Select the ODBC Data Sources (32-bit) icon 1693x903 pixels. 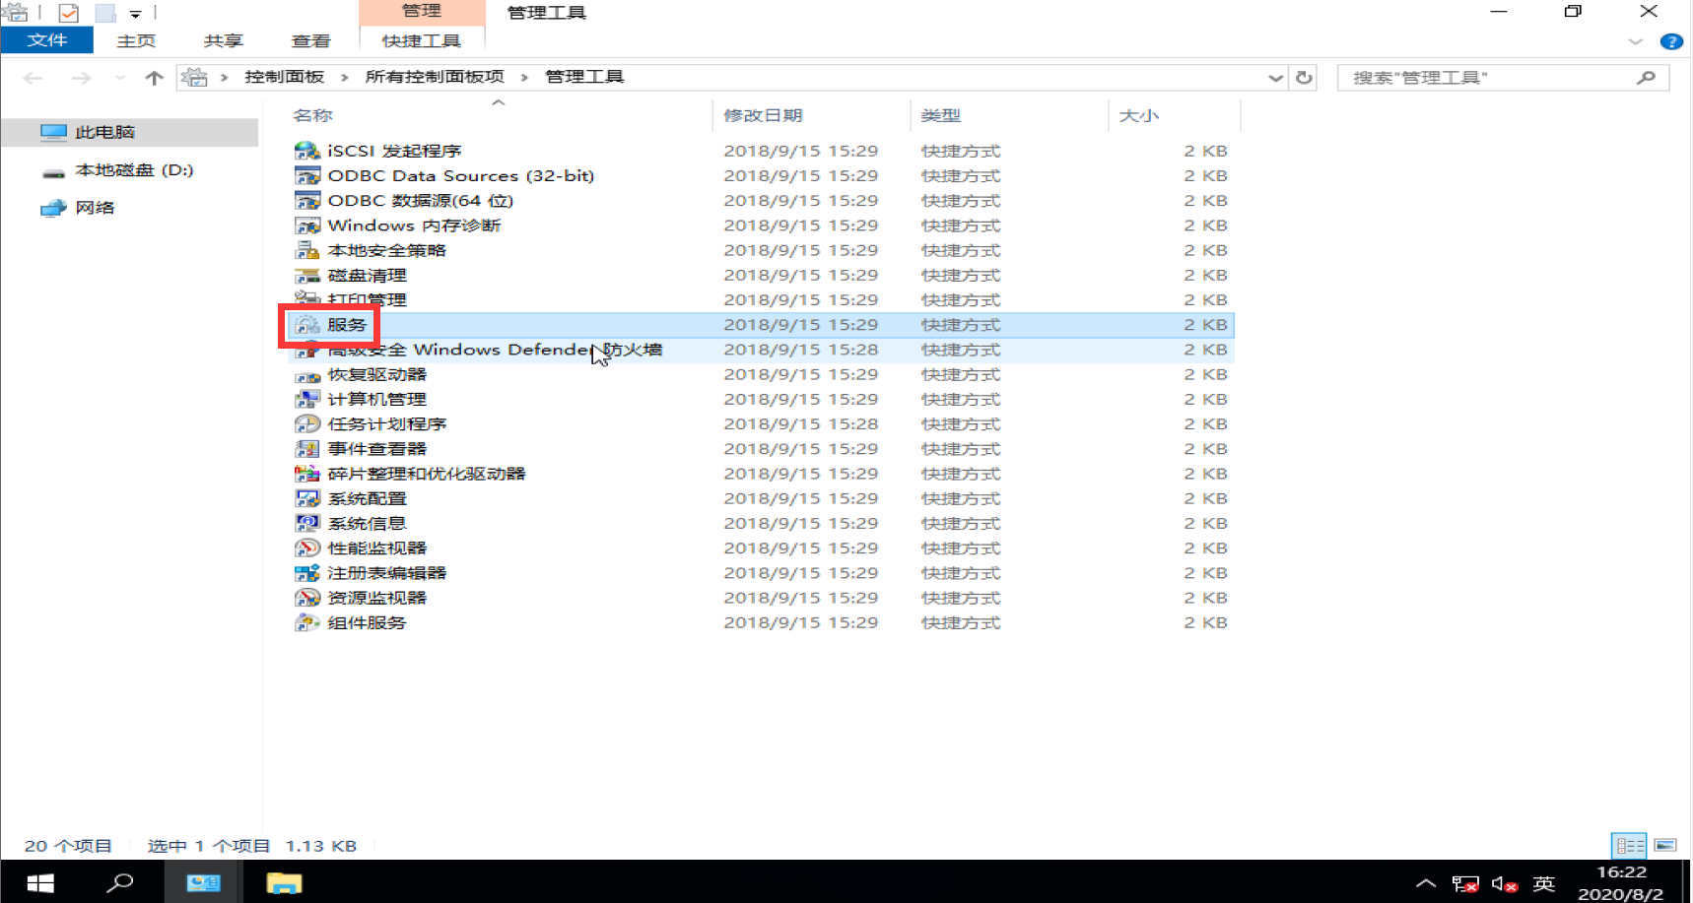pyautogui.click(x=307, y=175)
